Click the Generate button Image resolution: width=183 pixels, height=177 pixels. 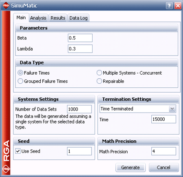[x=131, y=168]
